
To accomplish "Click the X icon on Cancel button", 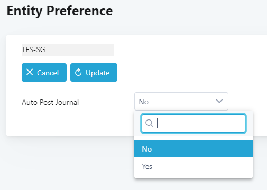I will 30,72.
